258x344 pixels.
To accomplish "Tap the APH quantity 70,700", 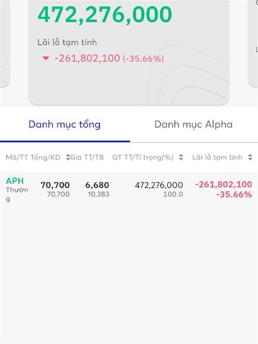I will (x=55, y=185).
